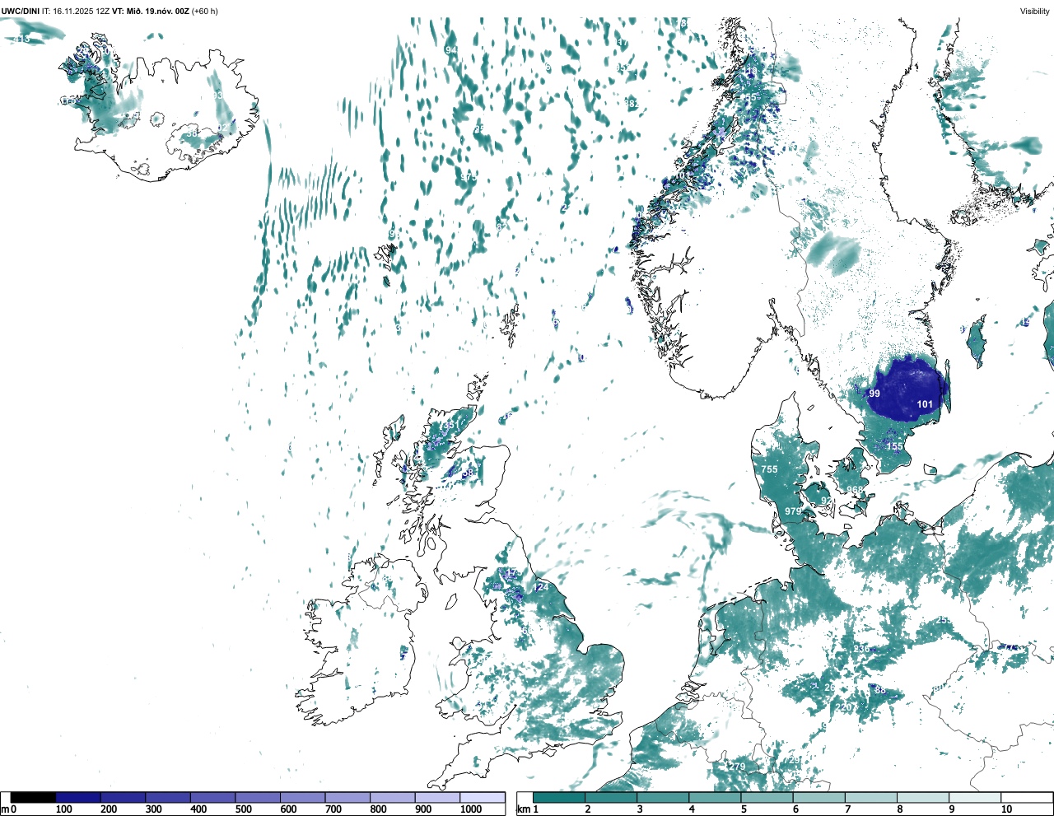Screen dimensions: 1054x816
Task: Click the '99' value at the fog patch edge
Action: tap(874, 394)
